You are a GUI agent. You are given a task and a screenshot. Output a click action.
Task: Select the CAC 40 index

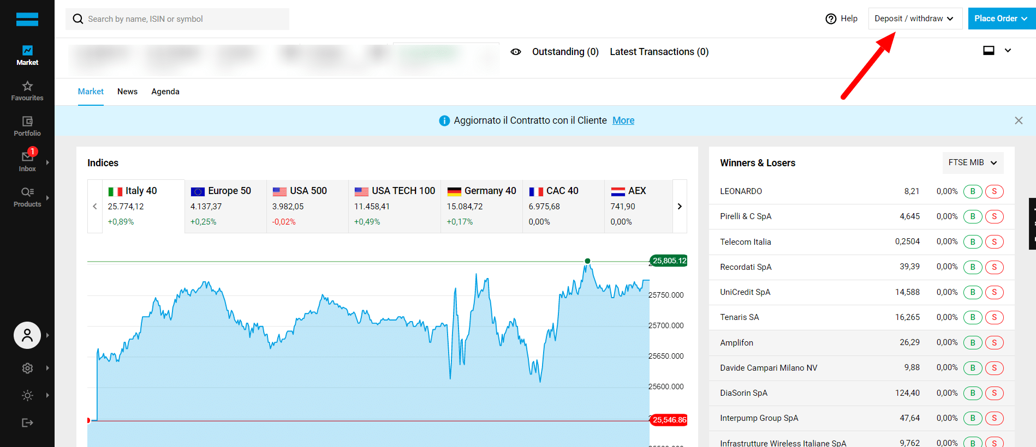coord(563,206)
